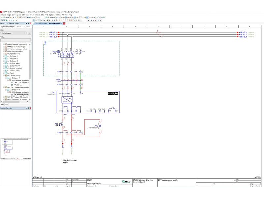This screenshot has width=264, height=198.
Task: Expand the GL1 (Compressed air supply) node
Action: point(4,100)
